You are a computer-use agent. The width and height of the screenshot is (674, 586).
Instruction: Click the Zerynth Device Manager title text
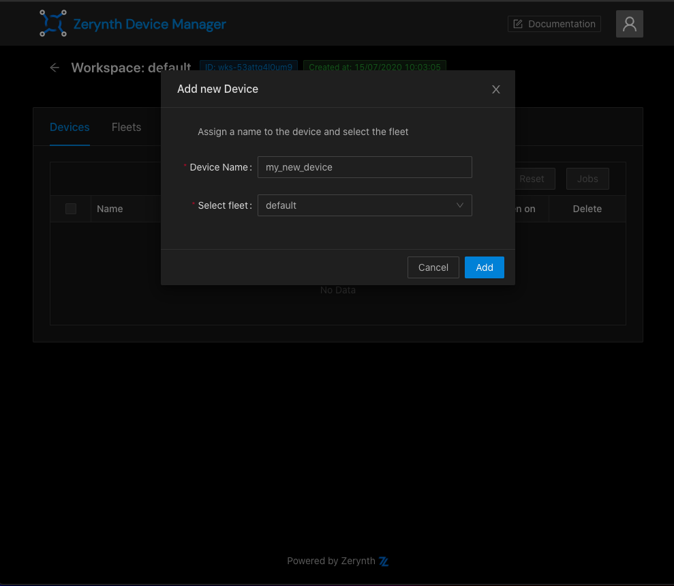[149, 24]
